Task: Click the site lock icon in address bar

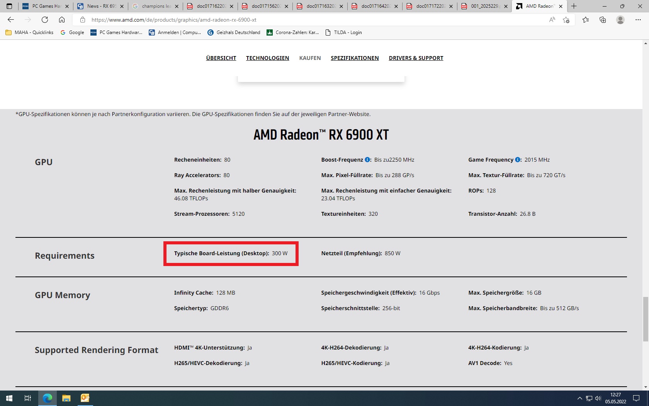Action: tap(82, 20)
